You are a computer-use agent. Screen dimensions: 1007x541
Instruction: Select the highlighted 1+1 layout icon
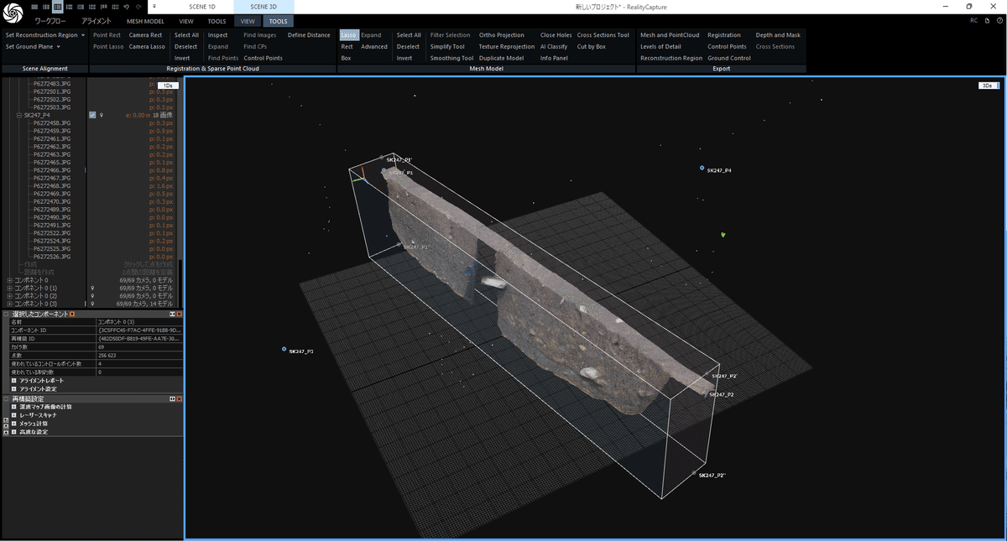click(x=57, y=6)
